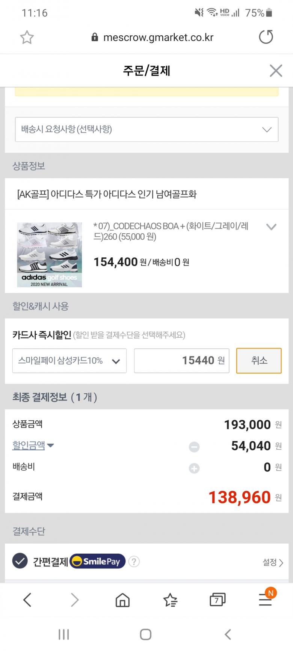Open the delivery request dropdown
The image size is (293, 651).
click(x=146, y=130)
